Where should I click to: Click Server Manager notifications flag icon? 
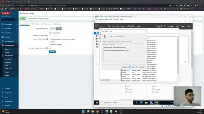point(164,26)
